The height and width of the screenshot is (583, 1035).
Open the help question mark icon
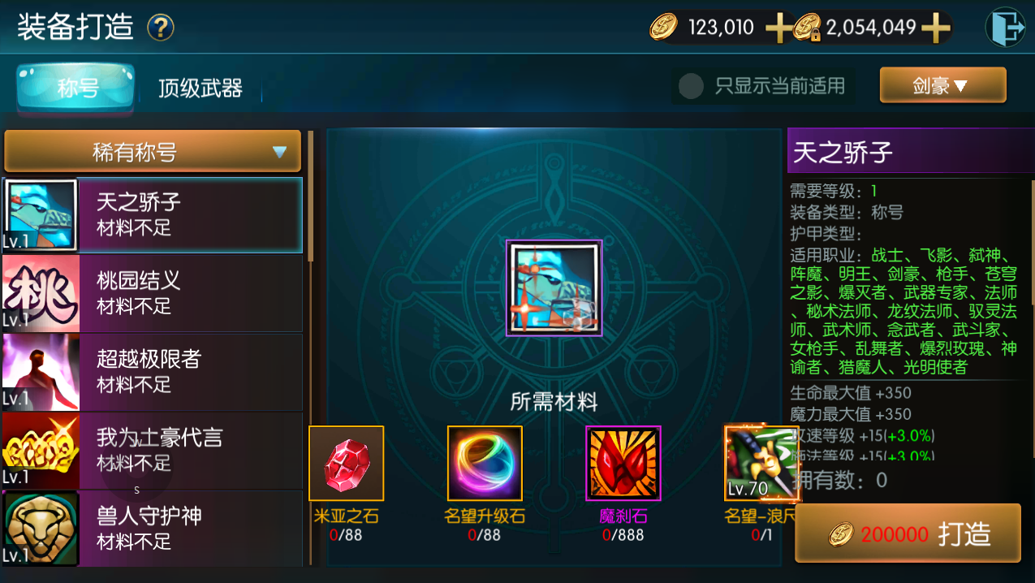pos(160,28)
